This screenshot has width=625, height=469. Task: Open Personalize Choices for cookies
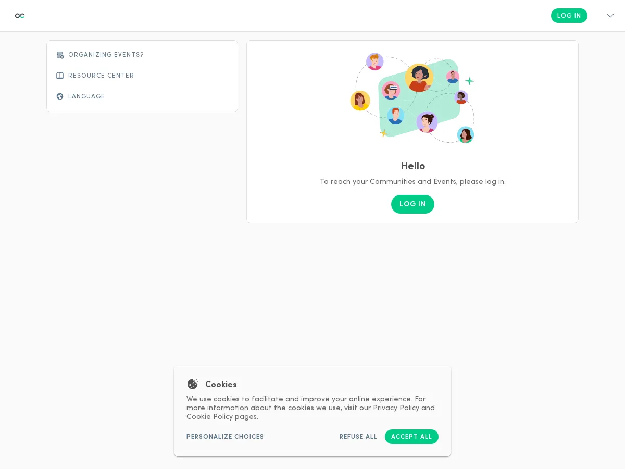(225, 437)
